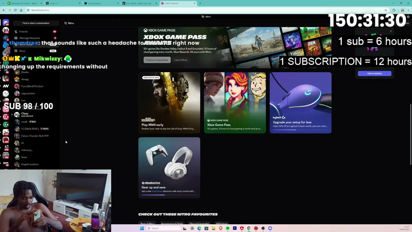The image size is (412, 232).
Task: Open DM with DAKA REIN
Action: 35,129
